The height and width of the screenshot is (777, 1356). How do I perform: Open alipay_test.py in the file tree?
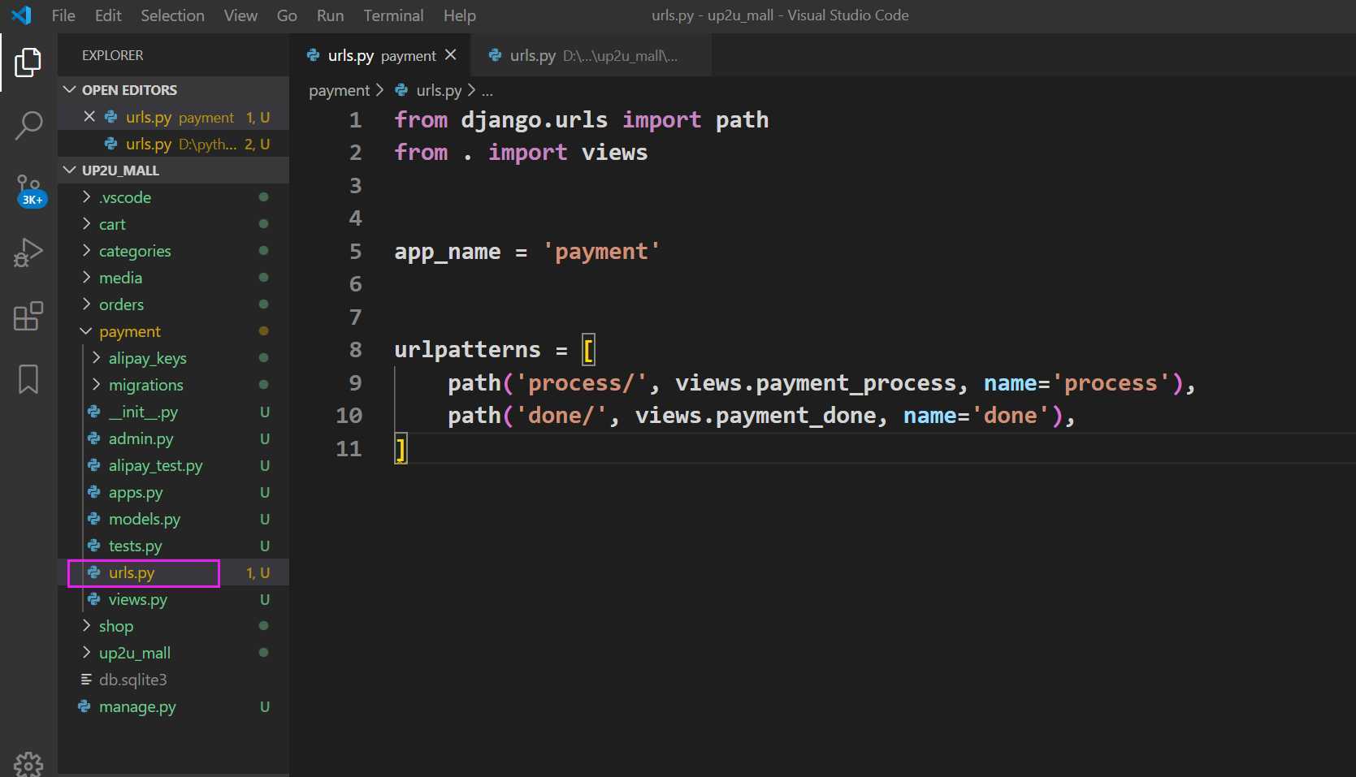pos(173,465)
